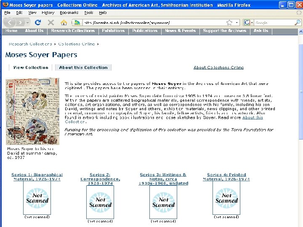Open Support the Archives tab
303x227 pixels.
pos(225,31)
